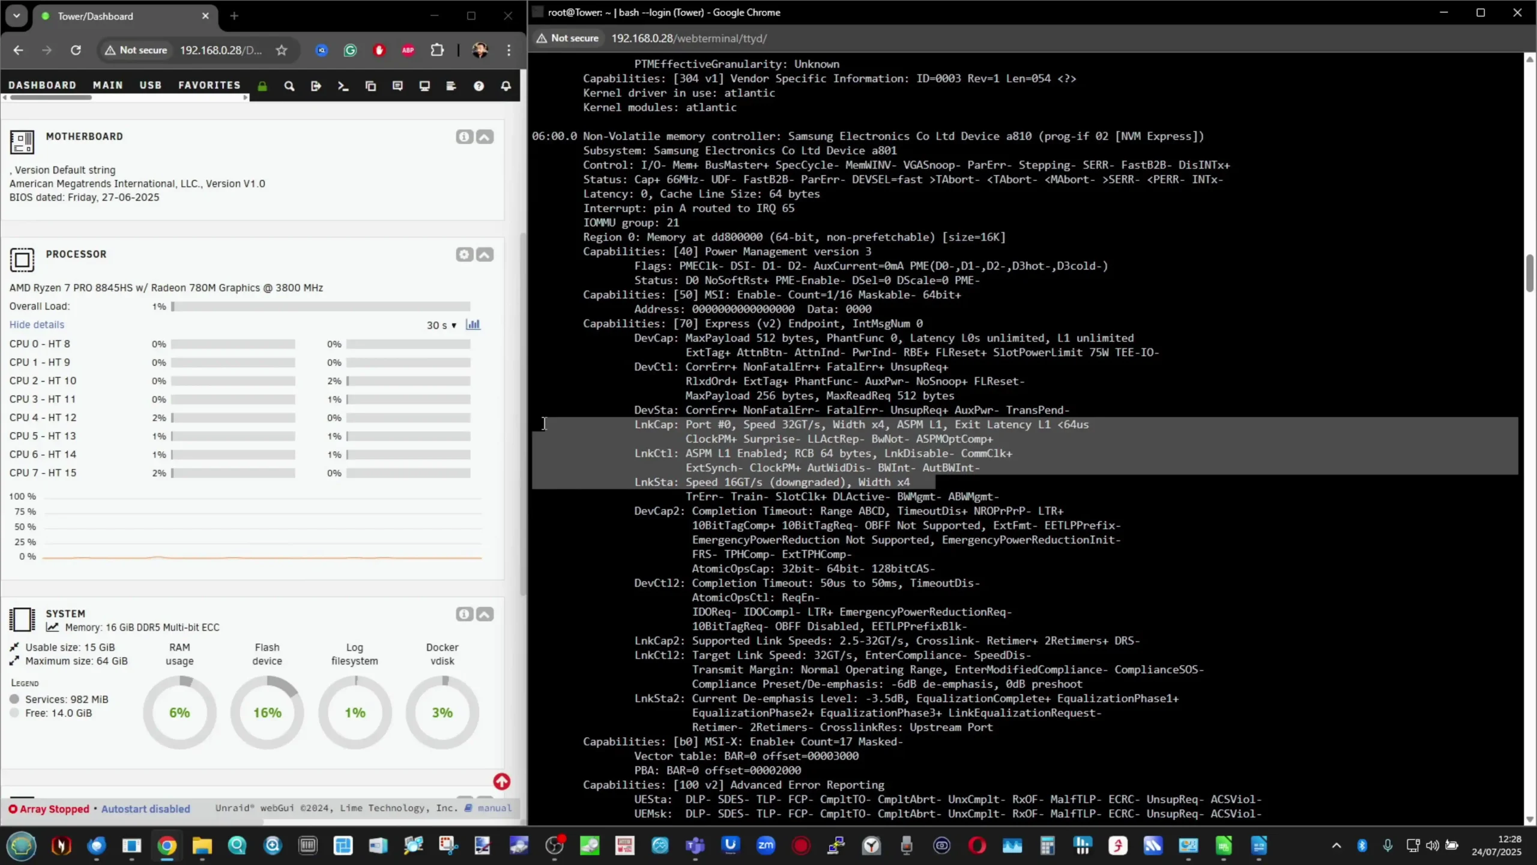Click the 'Kernel driver in use: atlantic' line
Image resolution: width=1537 pixels, height=865 pixels.
pos(678,93)
